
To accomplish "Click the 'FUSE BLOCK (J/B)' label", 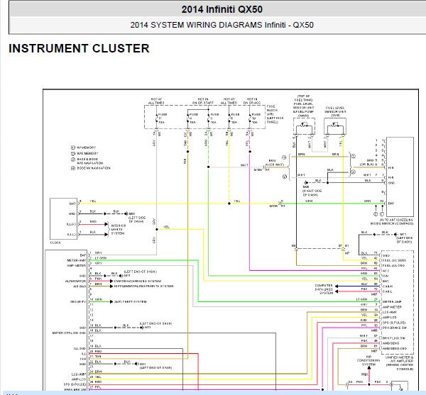I will point(275,114).
